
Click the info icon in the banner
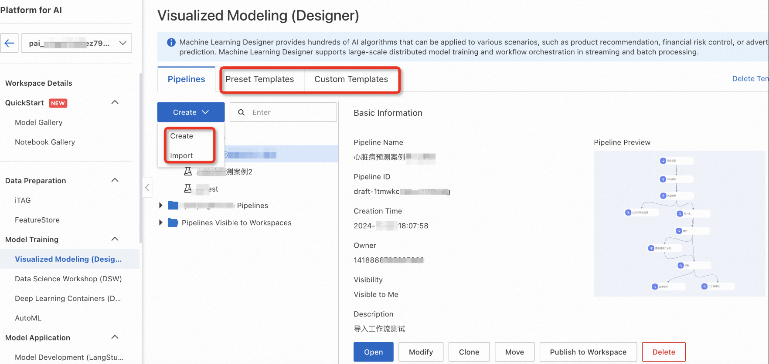[171, 42]
